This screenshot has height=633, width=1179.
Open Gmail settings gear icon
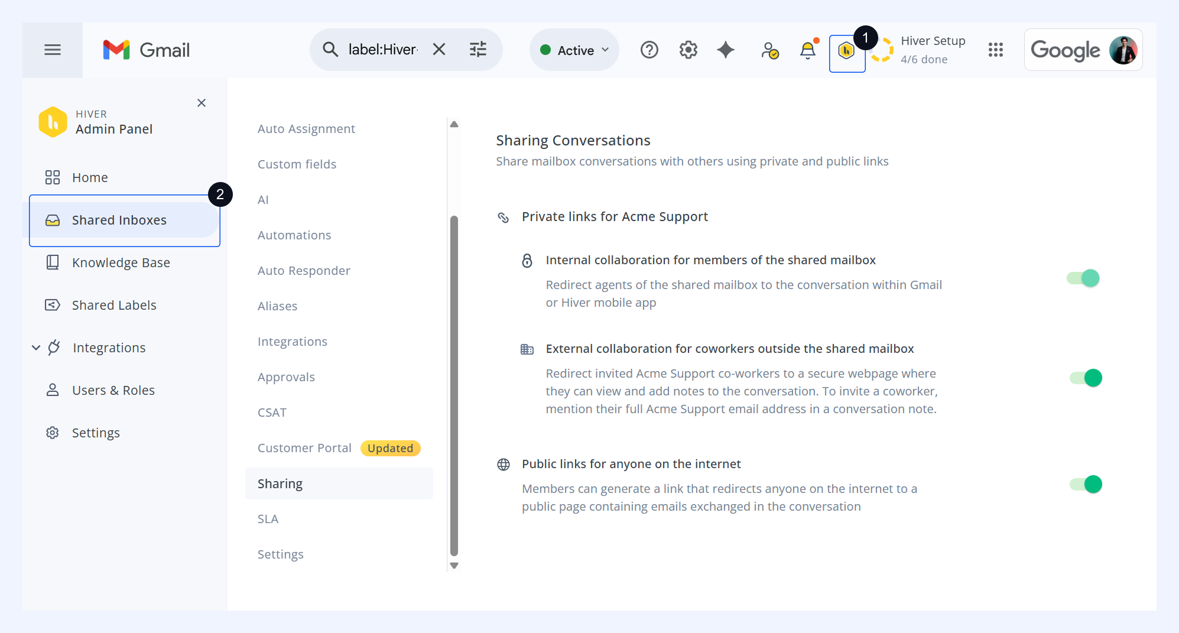(x=688, y=50)
